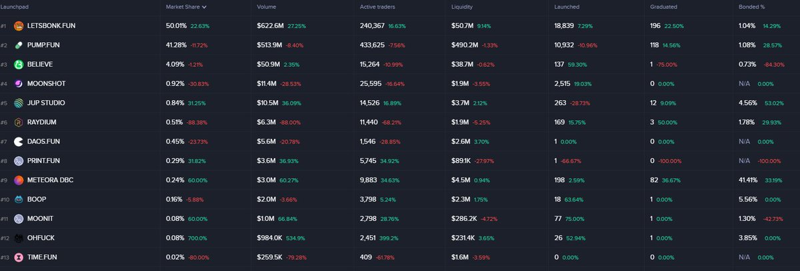Click the $50.7M liquidity value
Screen dimensions: 800x271
coord(463,26)
